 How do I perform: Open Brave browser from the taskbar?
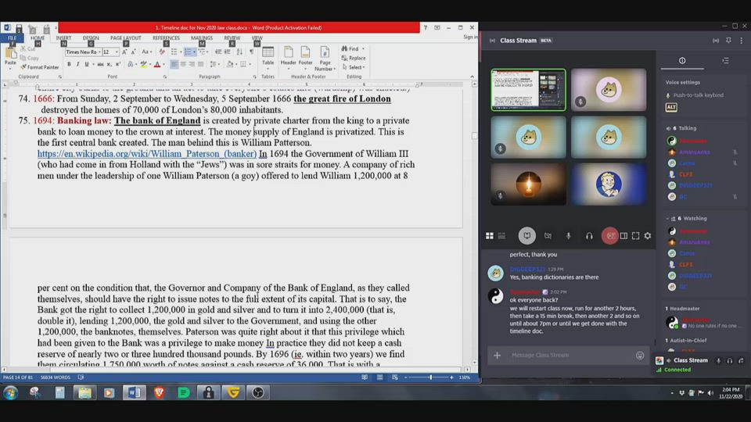[160, 392]
